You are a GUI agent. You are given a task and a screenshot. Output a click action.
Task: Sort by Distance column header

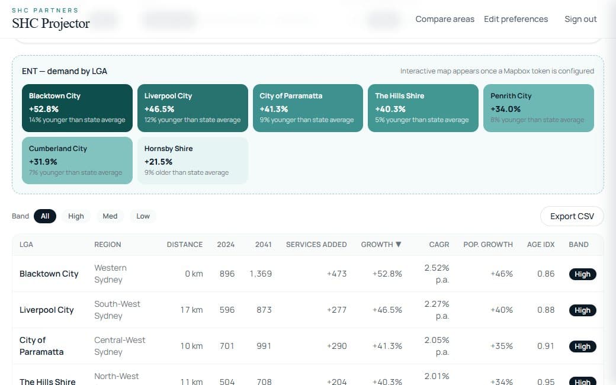pos(185,245)
